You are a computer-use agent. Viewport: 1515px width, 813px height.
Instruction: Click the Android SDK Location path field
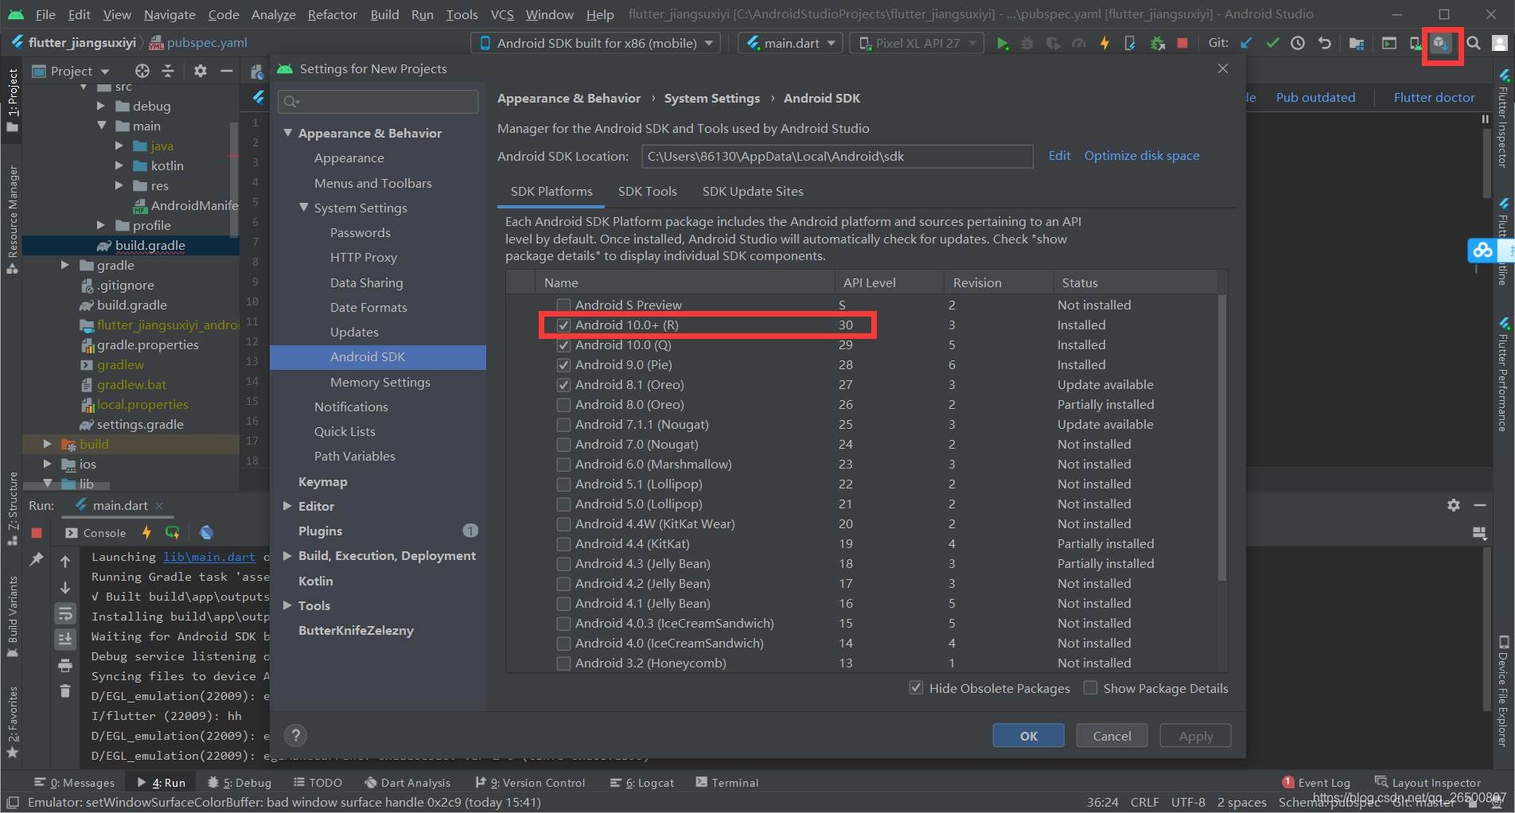[x=835, y=156]
